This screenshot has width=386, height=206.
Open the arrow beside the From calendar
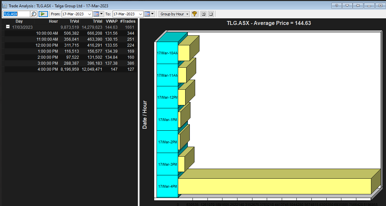102,14
